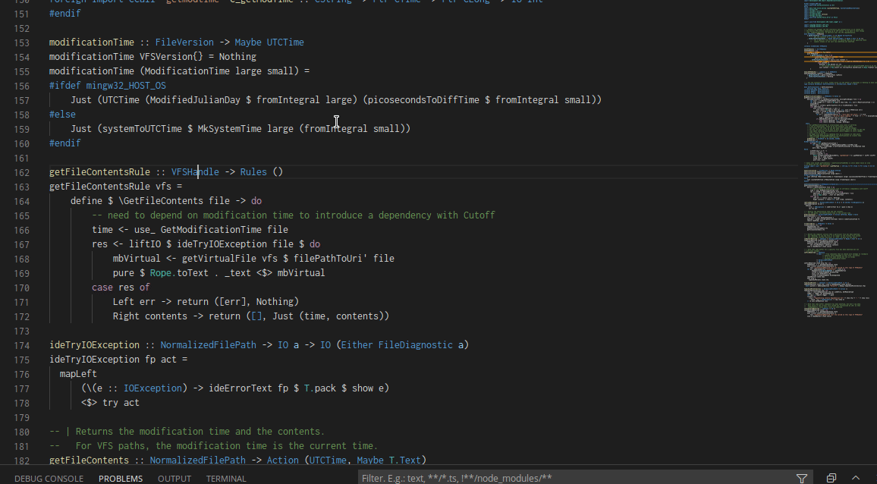Viewport: 877px width, 484px height.
Task: Place cursor on VFSHandle type in line 162
Action: [x=195, y=172]
